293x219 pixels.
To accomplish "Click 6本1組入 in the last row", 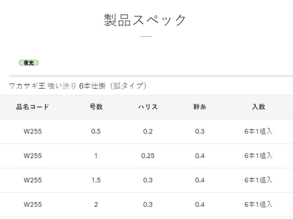I will click(x=258, y=204).
